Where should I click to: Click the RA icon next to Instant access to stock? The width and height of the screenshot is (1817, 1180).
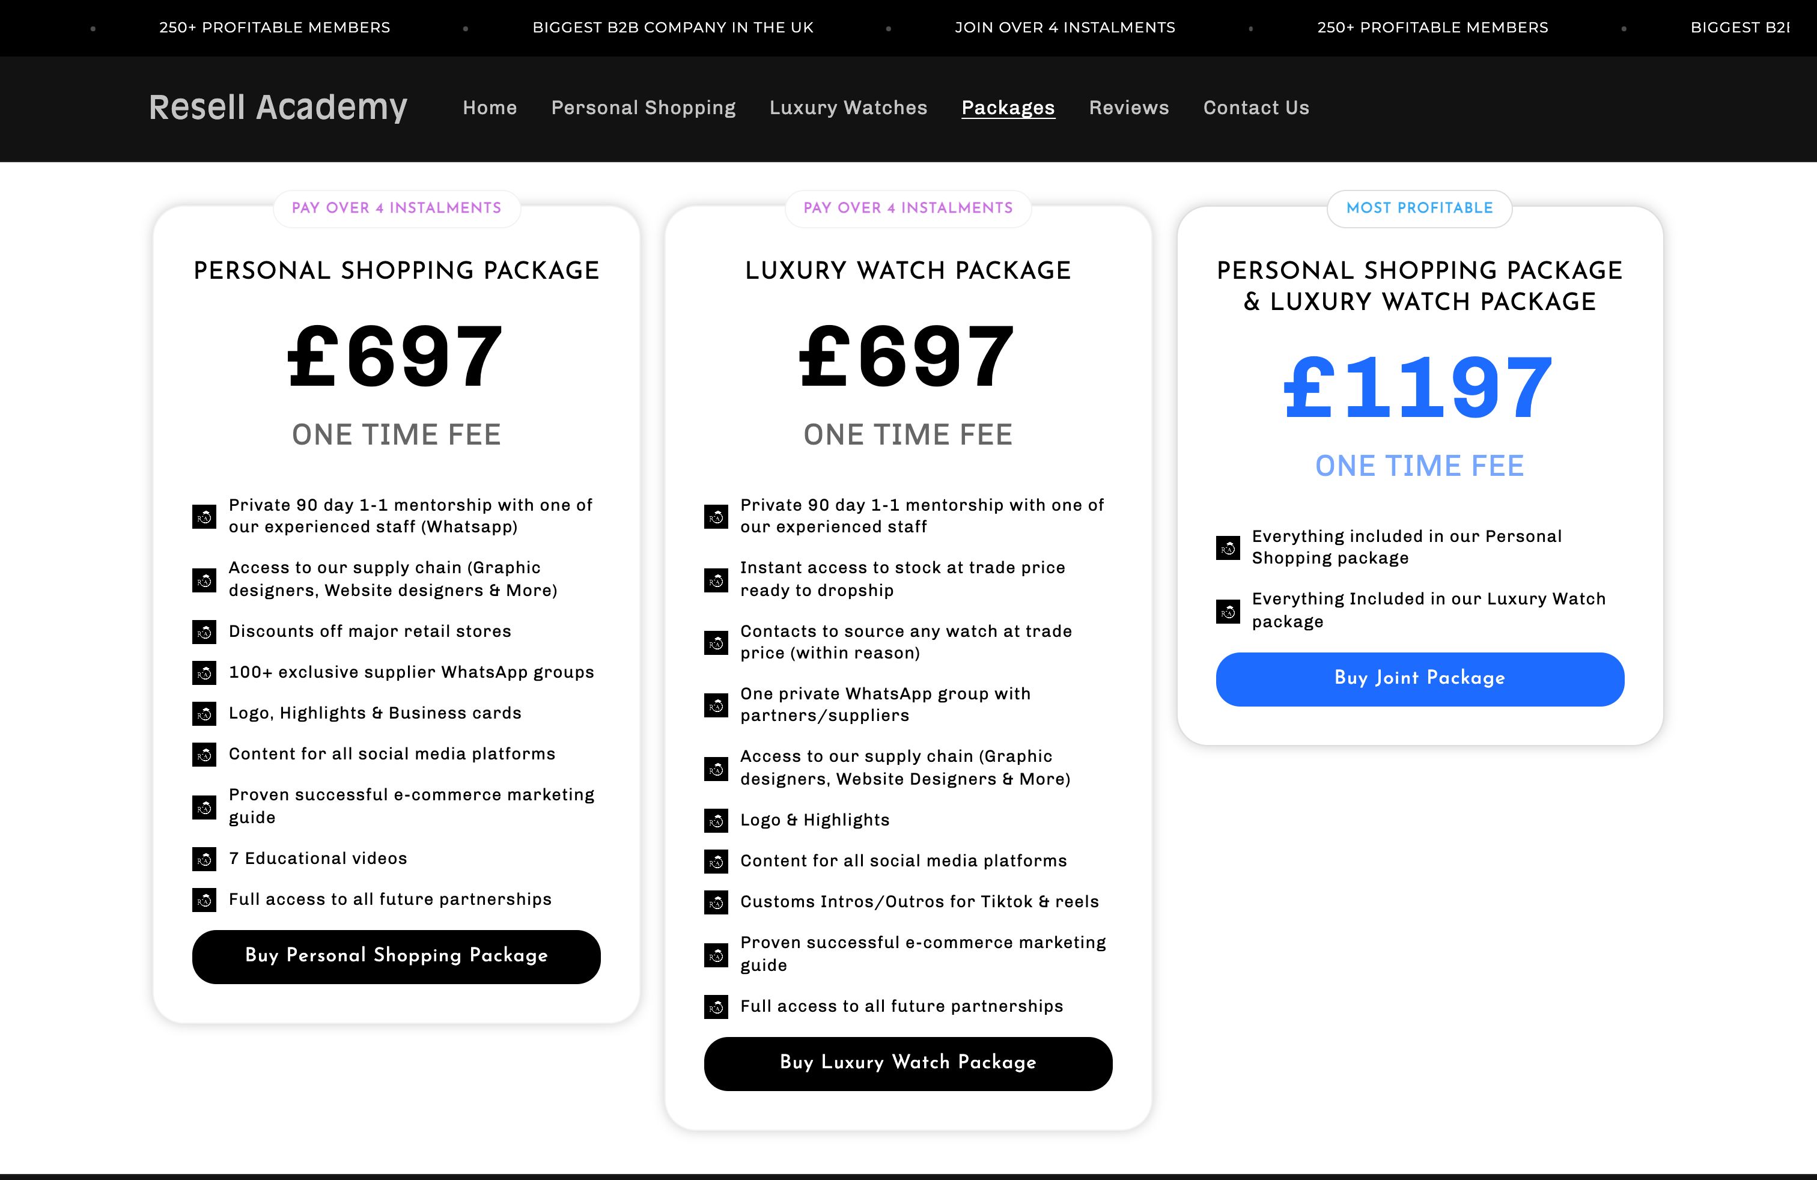pos(716,580)
